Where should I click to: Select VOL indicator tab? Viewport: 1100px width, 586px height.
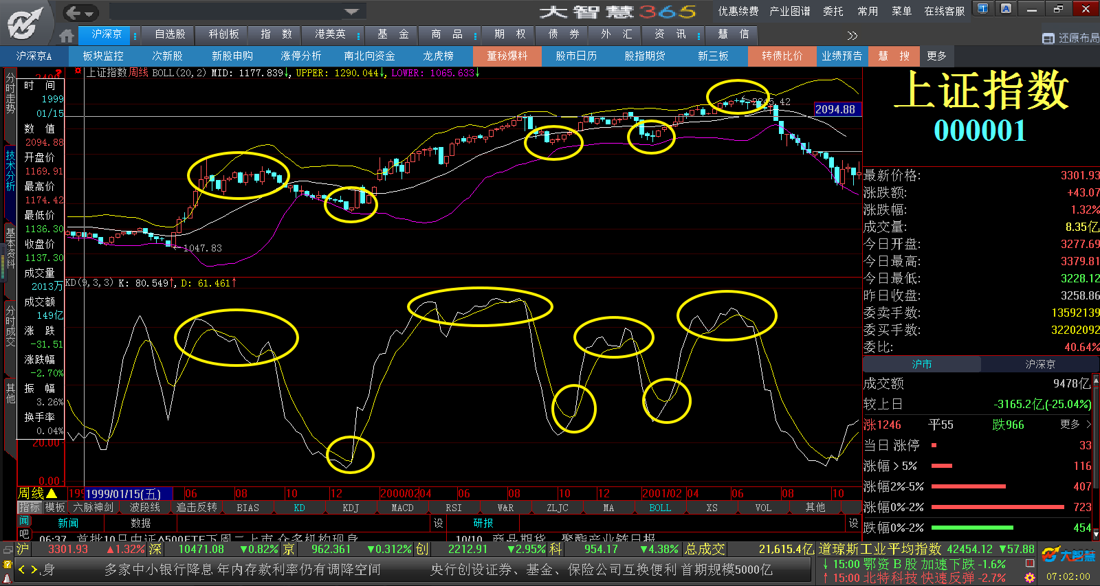tap(763, 508)
